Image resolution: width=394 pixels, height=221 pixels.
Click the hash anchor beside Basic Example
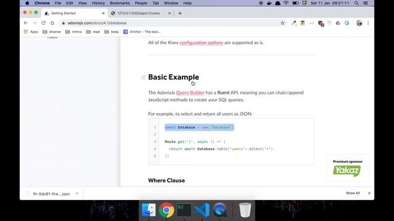143,77
